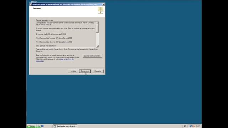Click the blue quick launch icon
The image size is (228, 128).
(42, 126)
